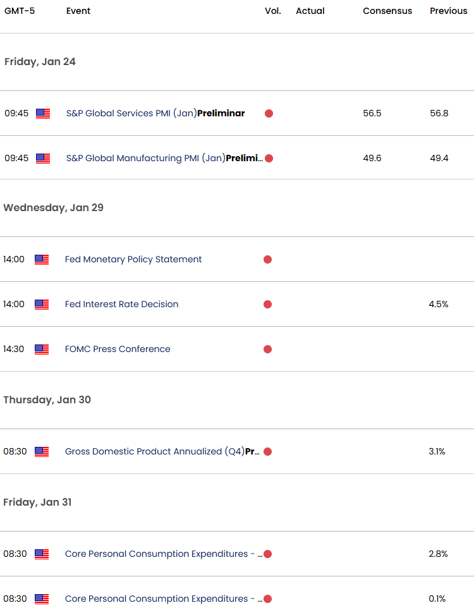
Task: Open S&P Global Manufacturing PMI event
Action: coord(164,158)
